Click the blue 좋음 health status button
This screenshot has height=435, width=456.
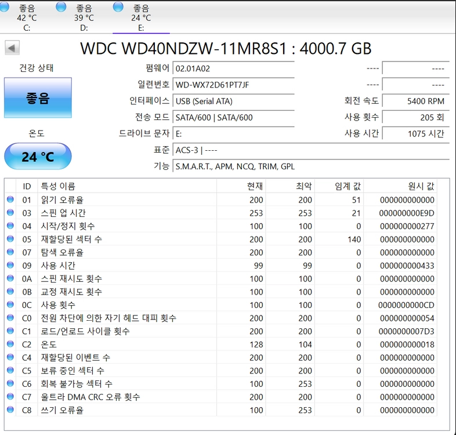click(38, 97)
